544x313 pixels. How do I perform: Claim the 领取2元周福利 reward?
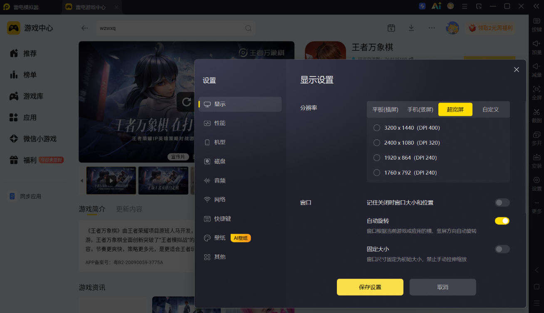tap(490, 28)
